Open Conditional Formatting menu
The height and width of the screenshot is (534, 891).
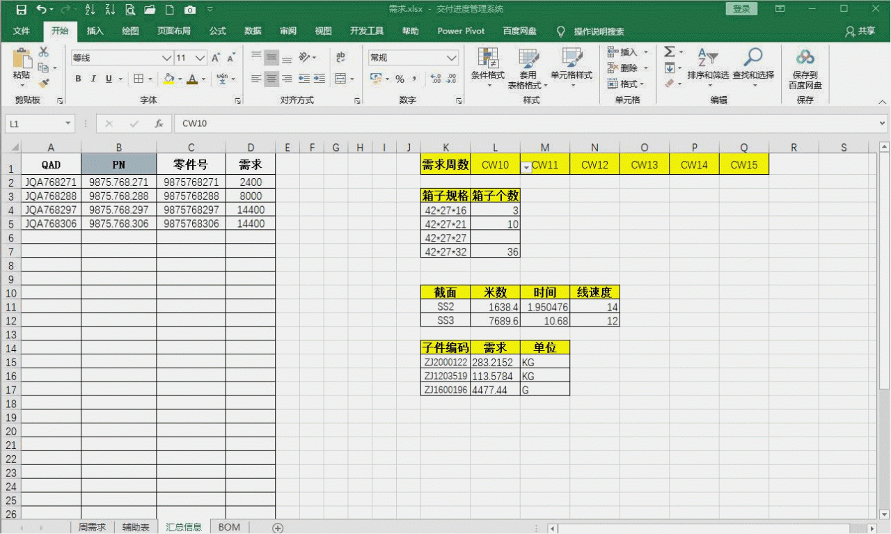488,68
